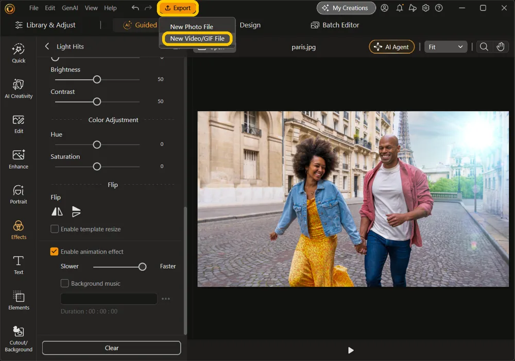Enable template resize checkbox
This screenshot has height=361, width=515.
(55, 229)
